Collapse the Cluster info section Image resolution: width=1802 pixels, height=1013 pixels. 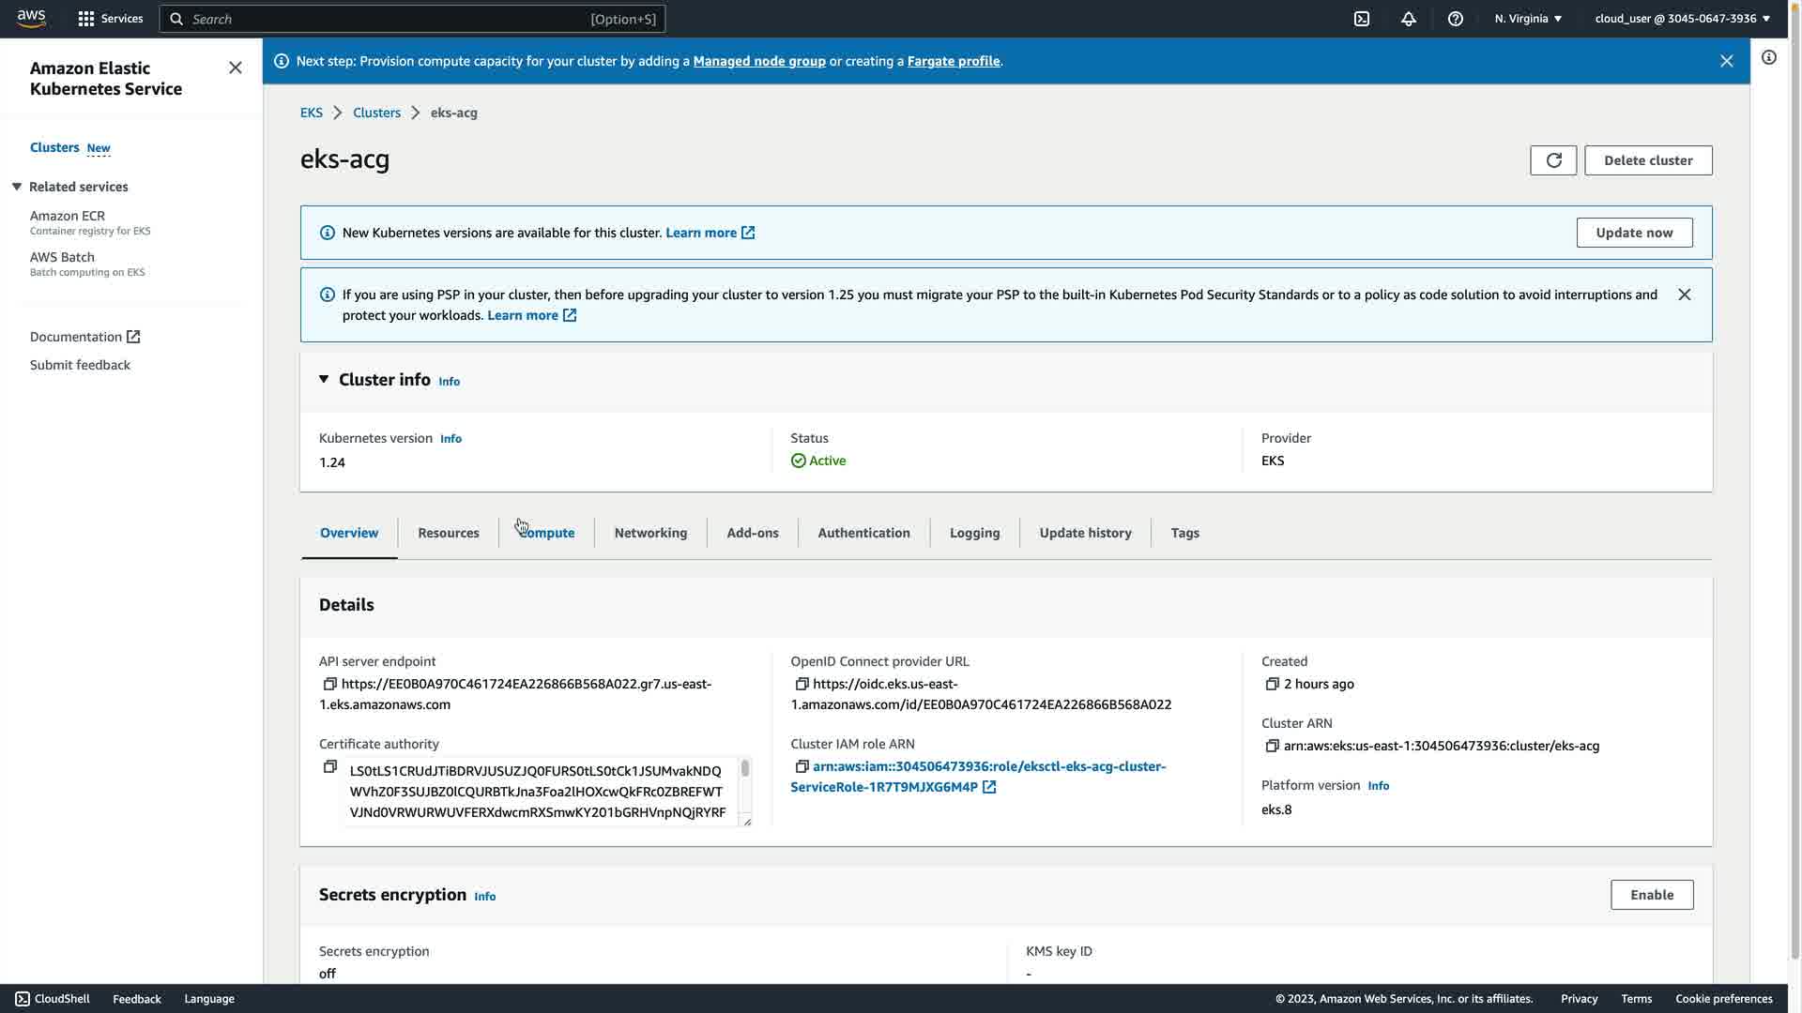pyautogui.click(x=324, y=379)
